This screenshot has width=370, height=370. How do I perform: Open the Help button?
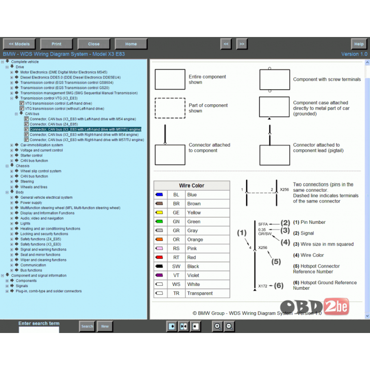(359, 44)
